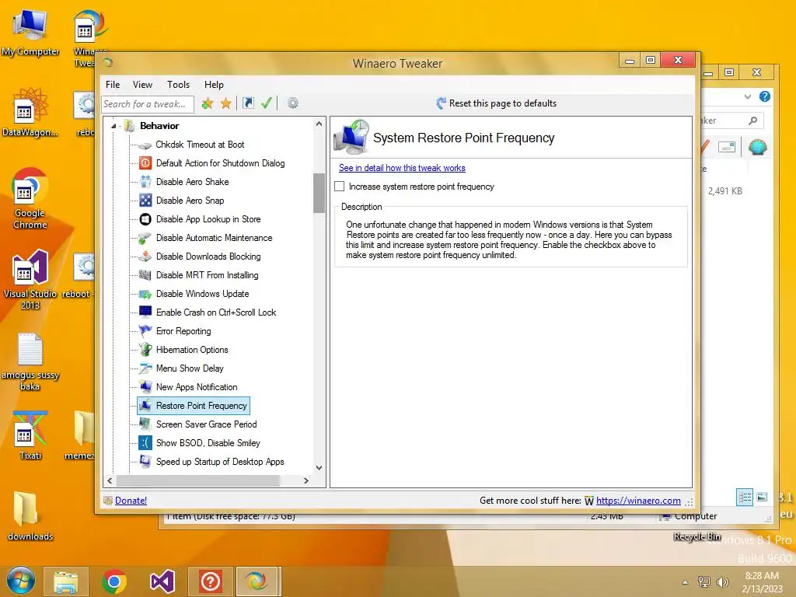Click the Hibernation Options icon

[145, 350]
